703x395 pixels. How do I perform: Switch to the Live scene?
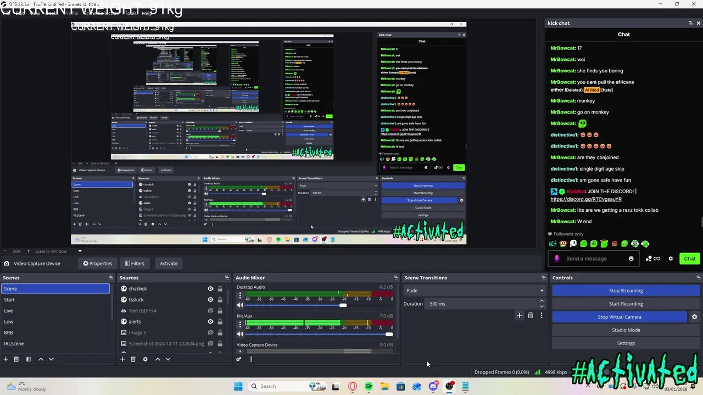click(55, 311)
